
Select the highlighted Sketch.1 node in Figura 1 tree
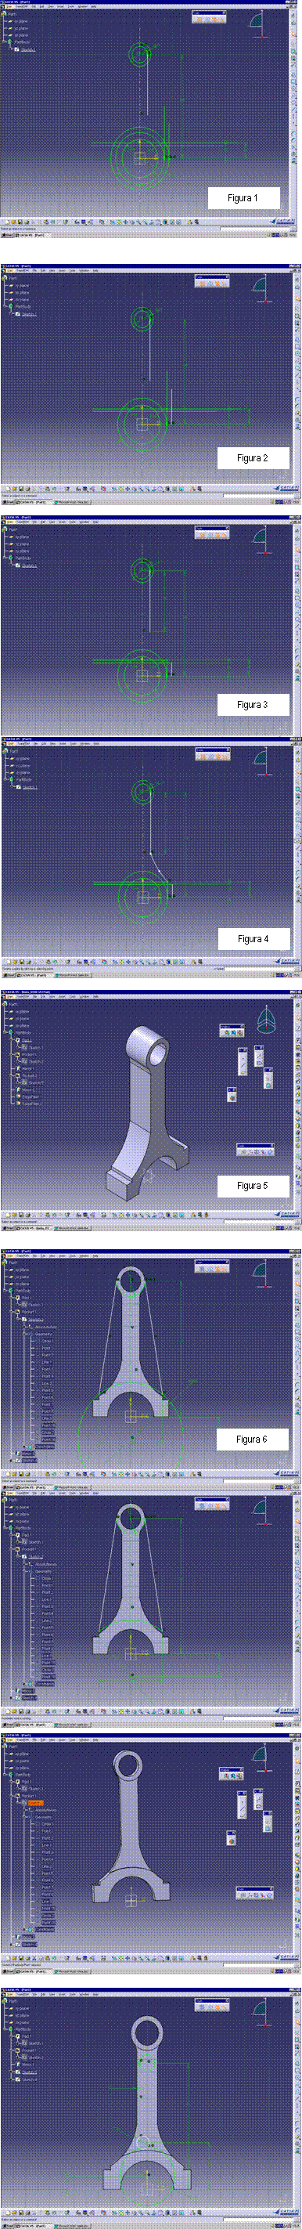pos(27,49)
